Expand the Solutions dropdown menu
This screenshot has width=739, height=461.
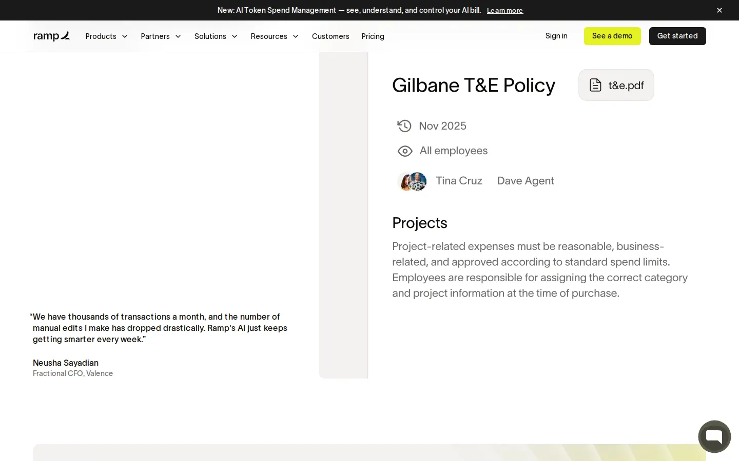pos(216,36)
